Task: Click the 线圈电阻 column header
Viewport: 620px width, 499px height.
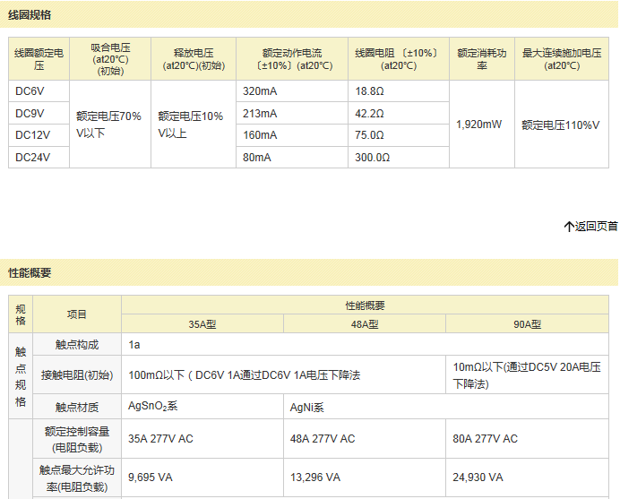Action: (398, 59)
